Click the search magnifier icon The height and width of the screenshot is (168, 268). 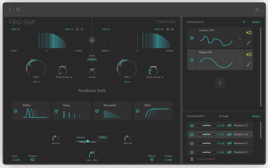pyautogui.click(x=18, y=9)
